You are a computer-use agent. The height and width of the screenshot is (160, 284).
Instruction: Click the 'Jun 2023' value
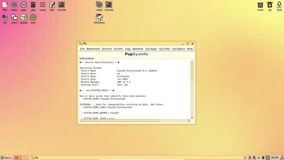pyautogui.click(x=122, y=79)
